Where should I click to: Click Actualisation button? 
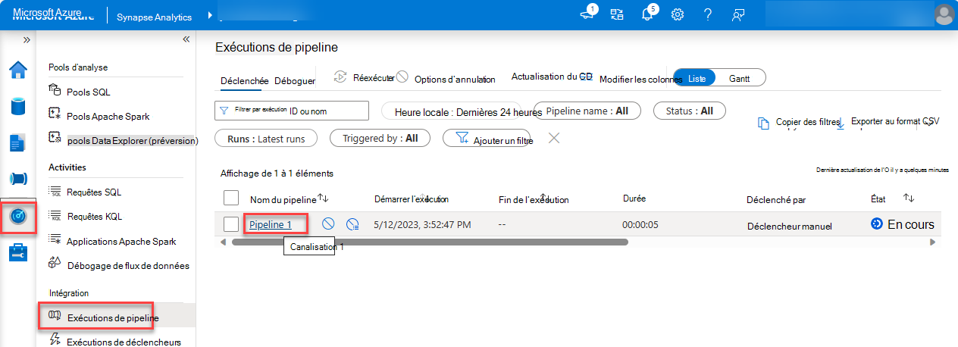tap(552, 77)
